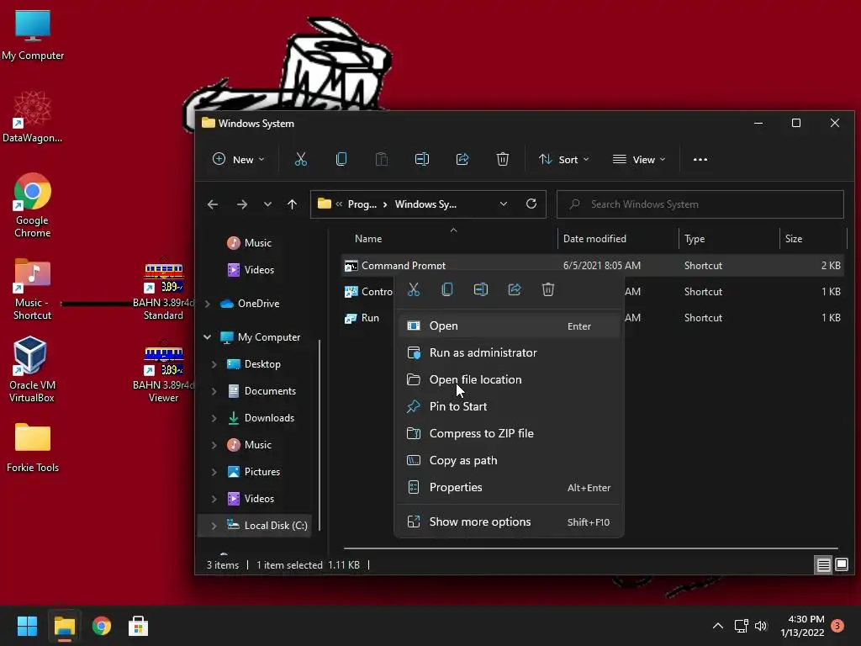Expand Local Disk (C:) tree node

pyautogui.click(x=214, y=526)
